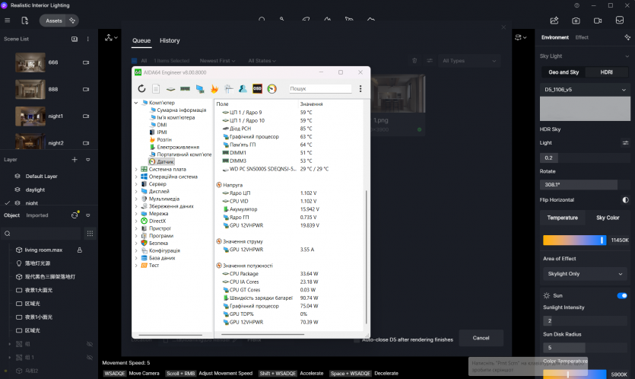
Task: Expand the Системна плата tree node
Action: [136, 170]
